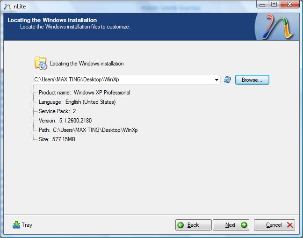Screen dimensions: 303x238
Task: Minimize the nLite window
Action: click(x=262, y=5)
